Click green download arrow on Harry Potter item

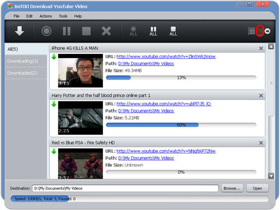(x=54, y=104)
